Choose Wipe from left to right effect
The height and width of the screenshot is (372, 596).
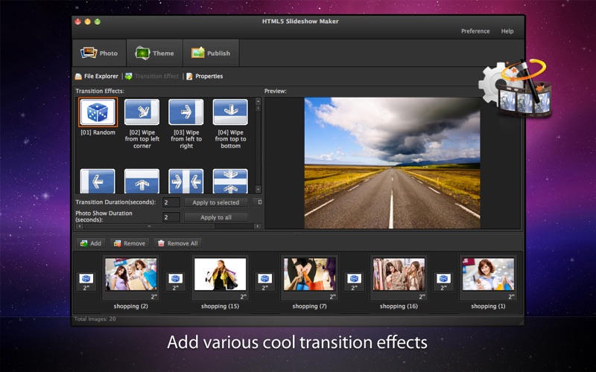pyautogui.click(x=186, y=112)
